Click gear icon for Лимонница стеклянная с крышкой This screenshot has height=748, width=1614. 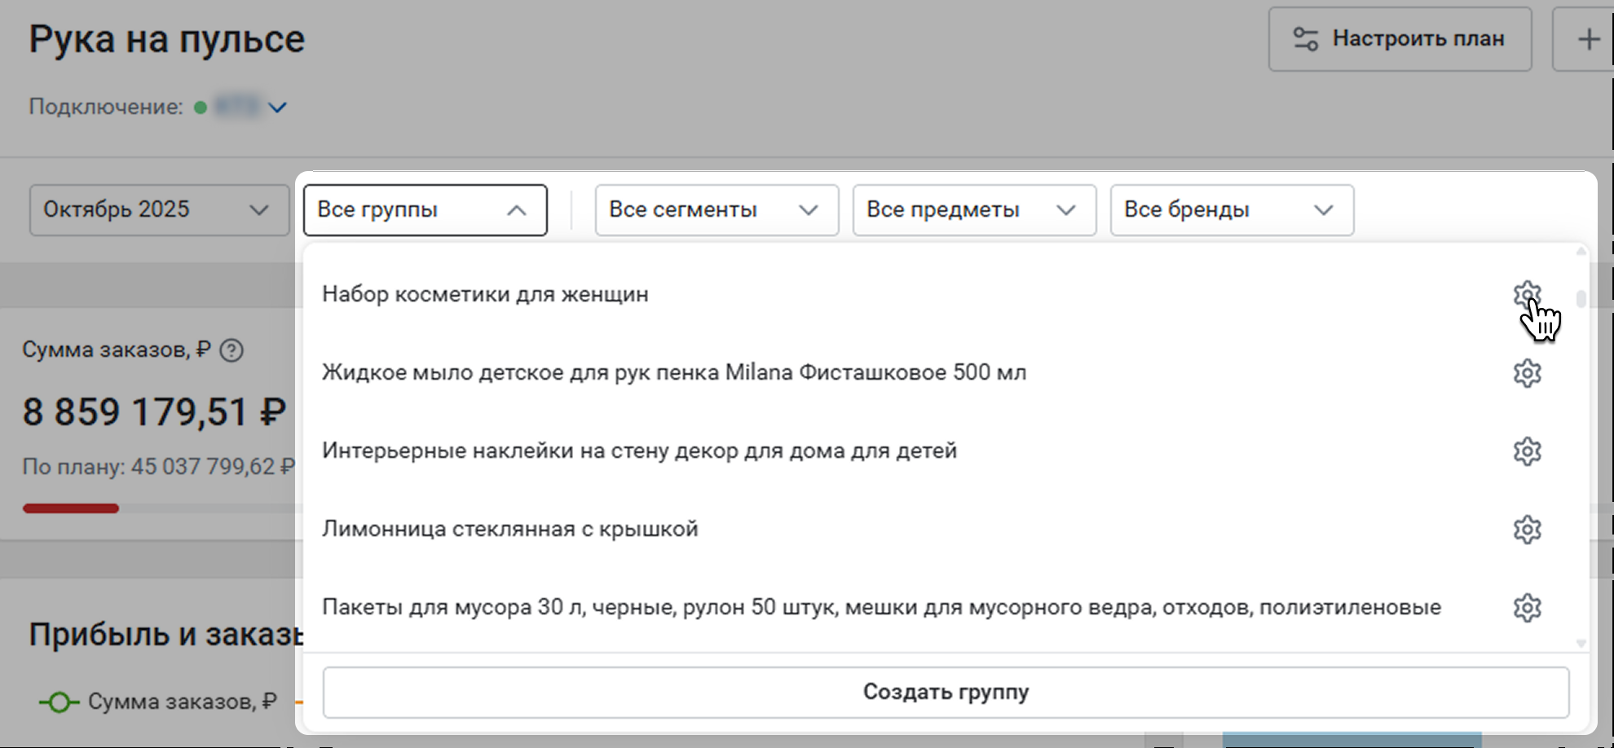(1527, 530)
